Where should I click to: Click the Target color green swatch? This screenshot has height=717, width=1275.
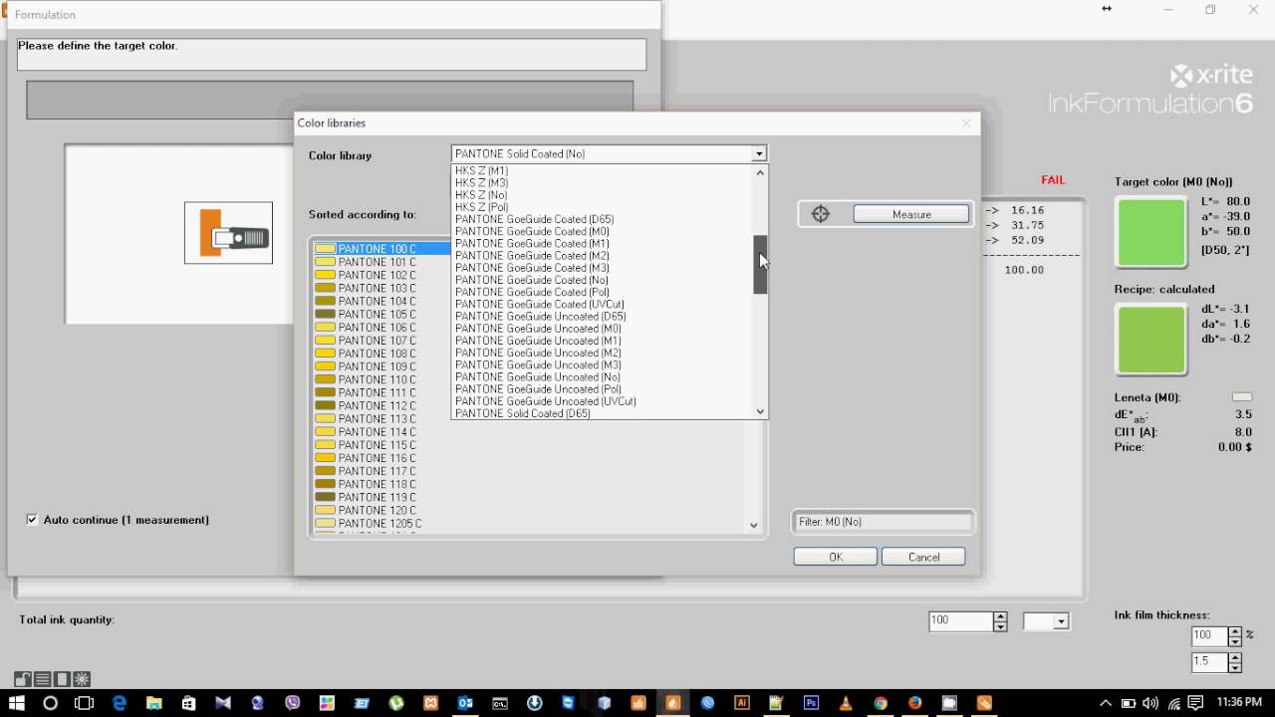[1150, 232]
